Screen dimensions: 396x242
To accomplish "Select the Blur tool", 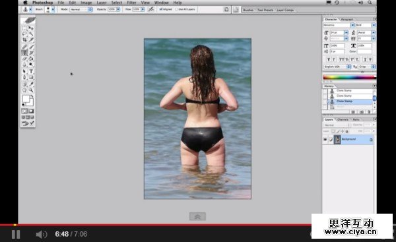I will [x=24, y=65].
